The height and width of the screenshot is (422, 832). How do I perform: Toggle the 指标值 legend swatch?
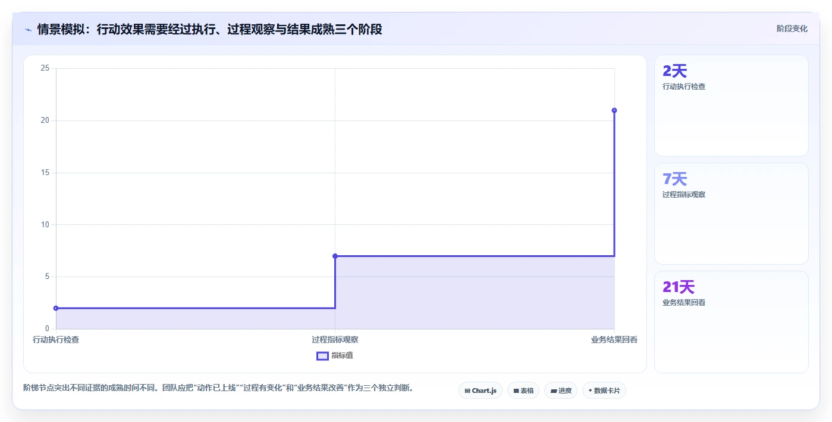pos(322,356)
